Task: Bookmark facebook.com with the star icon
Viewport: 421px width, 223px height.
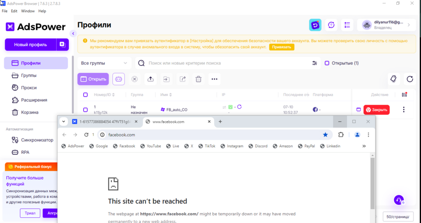Action: (x=325, y=135)
